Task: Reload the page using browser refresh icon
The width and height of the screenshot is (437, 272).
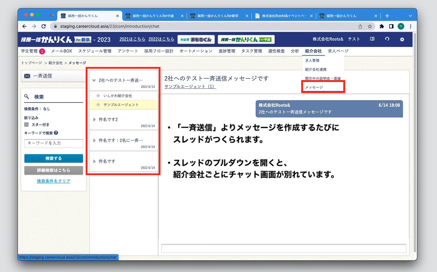Action: 44,26
